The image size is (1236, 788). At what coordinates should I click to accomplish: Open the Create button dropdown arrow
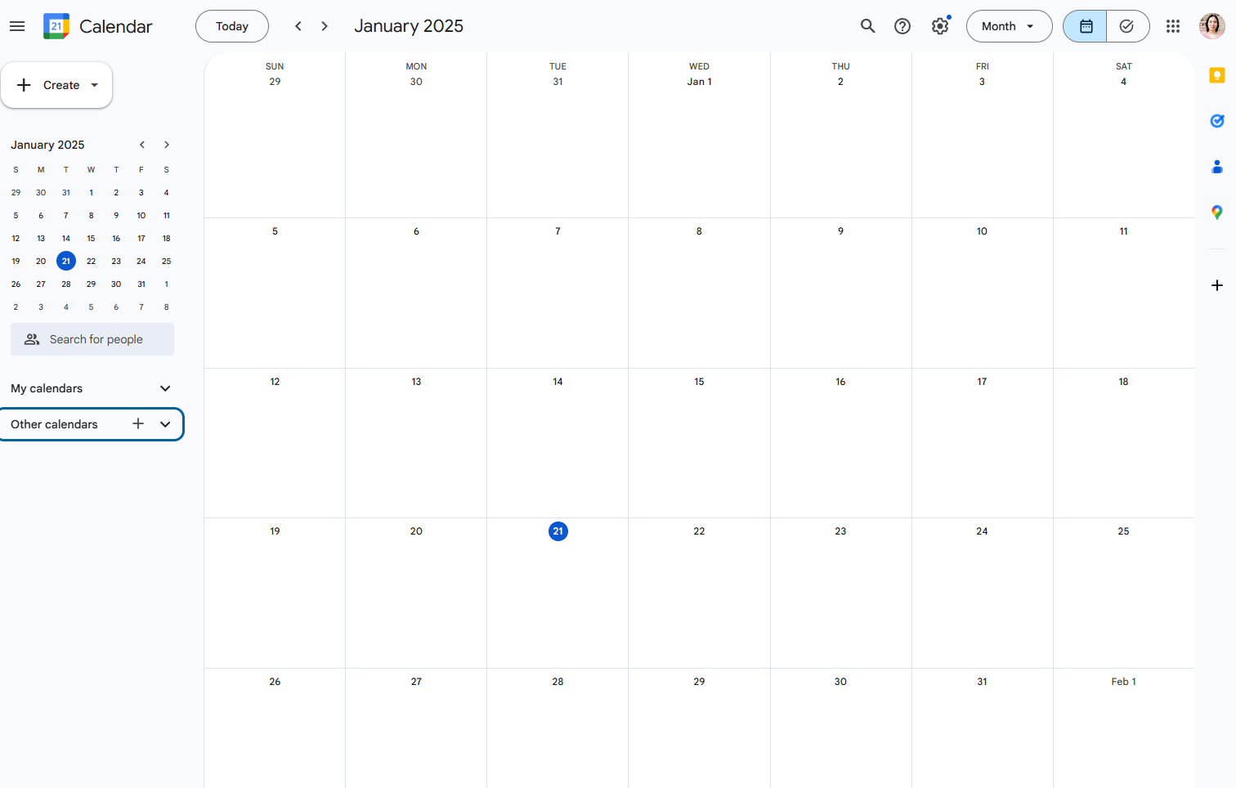(x=93, y=84)
